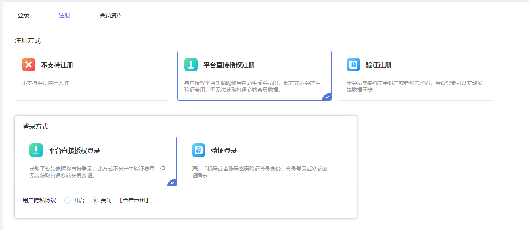This screenshot has height=230, width=529.
Task: Click the green stamp icon for 平台直接授权登录
Action: pyautogui.click(x=36, y=150)
